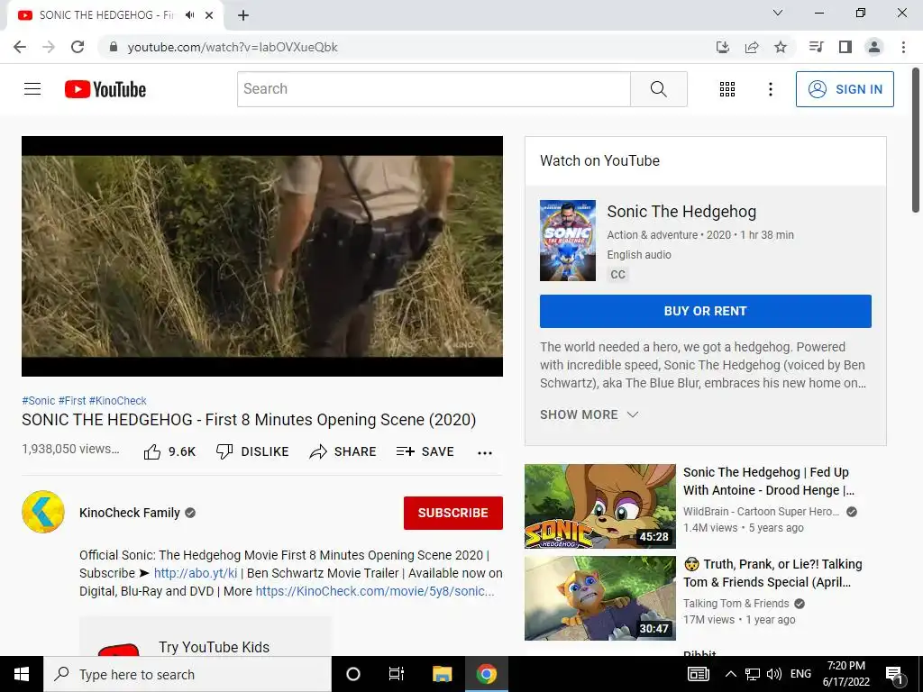Show hidden tray icons chevron
Image resolution: width=923 pixels, height=692 pixels.
coord(730,674)
